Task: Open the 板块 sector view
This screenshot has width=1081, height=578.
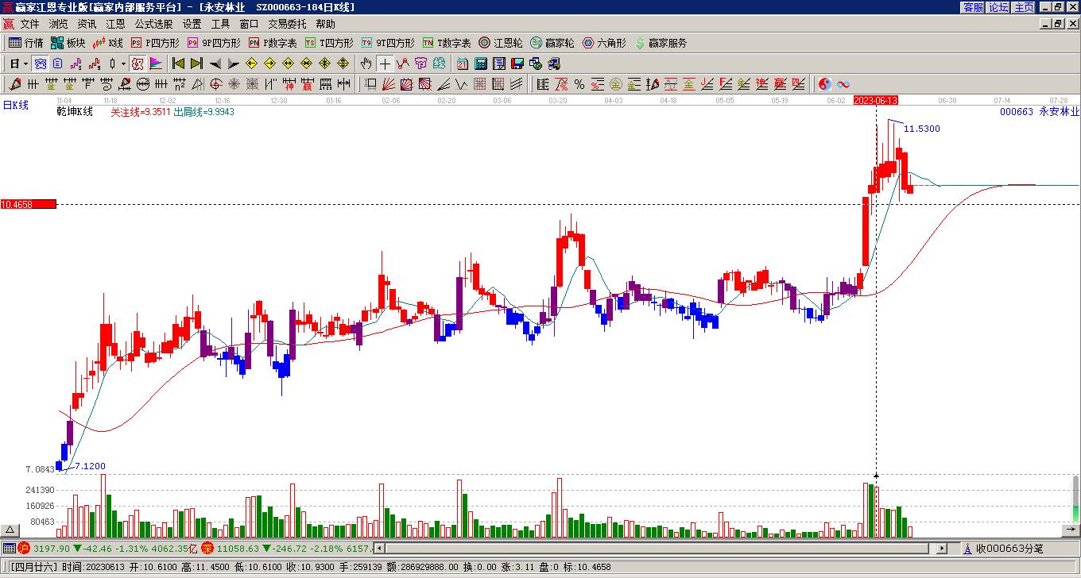Action: [68, 43]
